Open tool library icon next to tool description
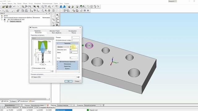Viewport: 198px width, 111px height. pyautogui.click(x=78, y=77)
